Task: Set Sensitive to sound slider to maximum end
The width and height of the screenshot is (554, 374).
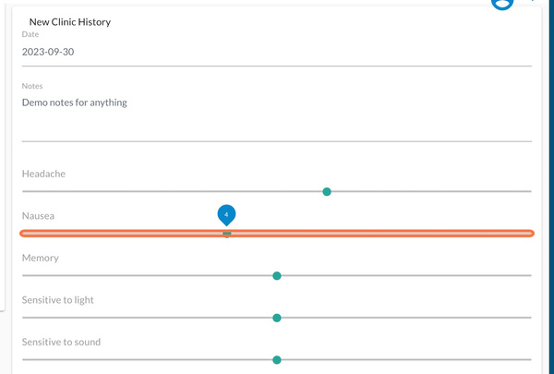Action: pos(531,359)
